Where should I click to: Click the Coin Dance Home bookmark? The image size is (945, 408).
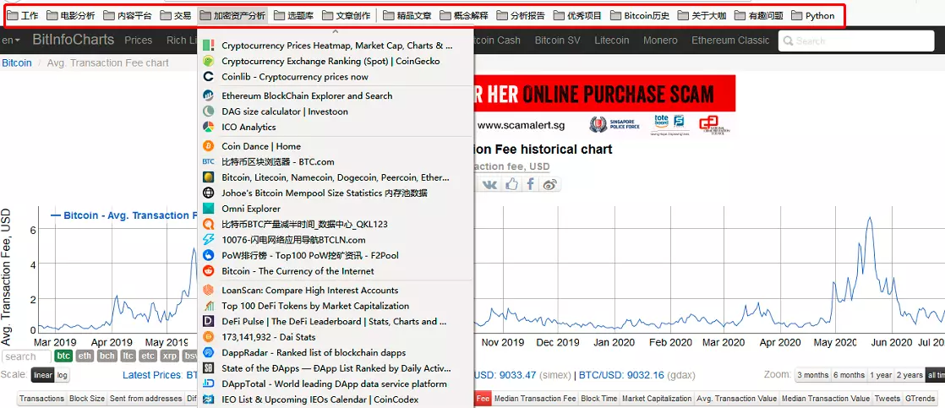tap(260, 146)
